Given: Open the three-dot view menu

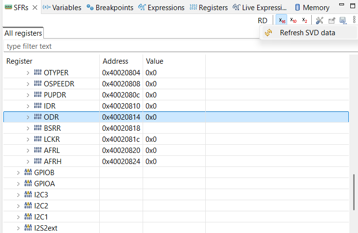Looking at the screenshot, I should coord(354,19).
